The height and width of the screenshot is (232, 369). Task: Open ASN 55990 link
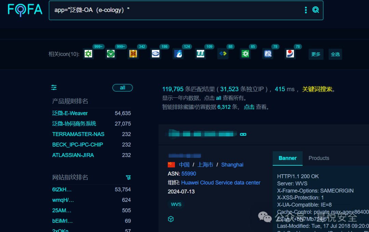[x=189, y=174]
